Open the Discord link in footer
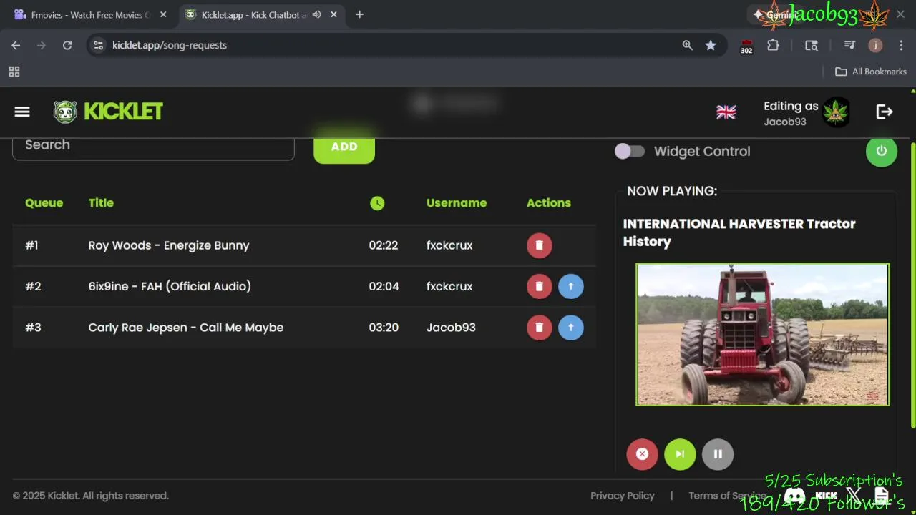Image resolution: width=916 pixels, height=515 pixels. 794,495
